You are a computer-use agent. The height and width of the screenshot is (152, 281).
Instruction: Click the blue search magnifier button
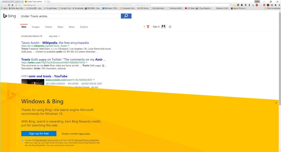tap(126, 16)
